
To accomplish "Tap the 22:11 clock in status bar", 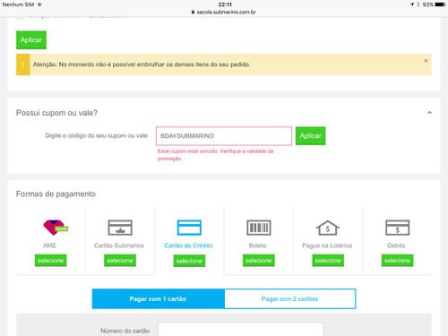I will tap(225, 4).
